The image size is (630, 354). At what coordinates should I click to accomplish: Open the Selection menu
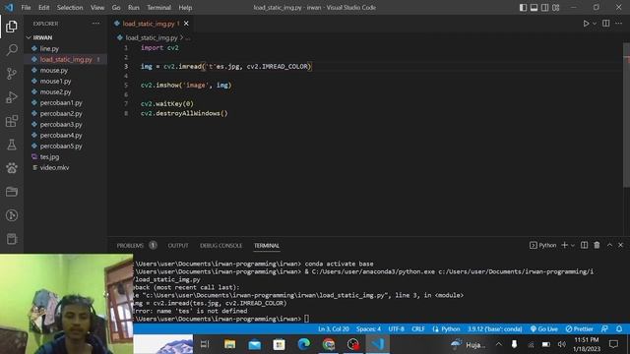[70, 7]
